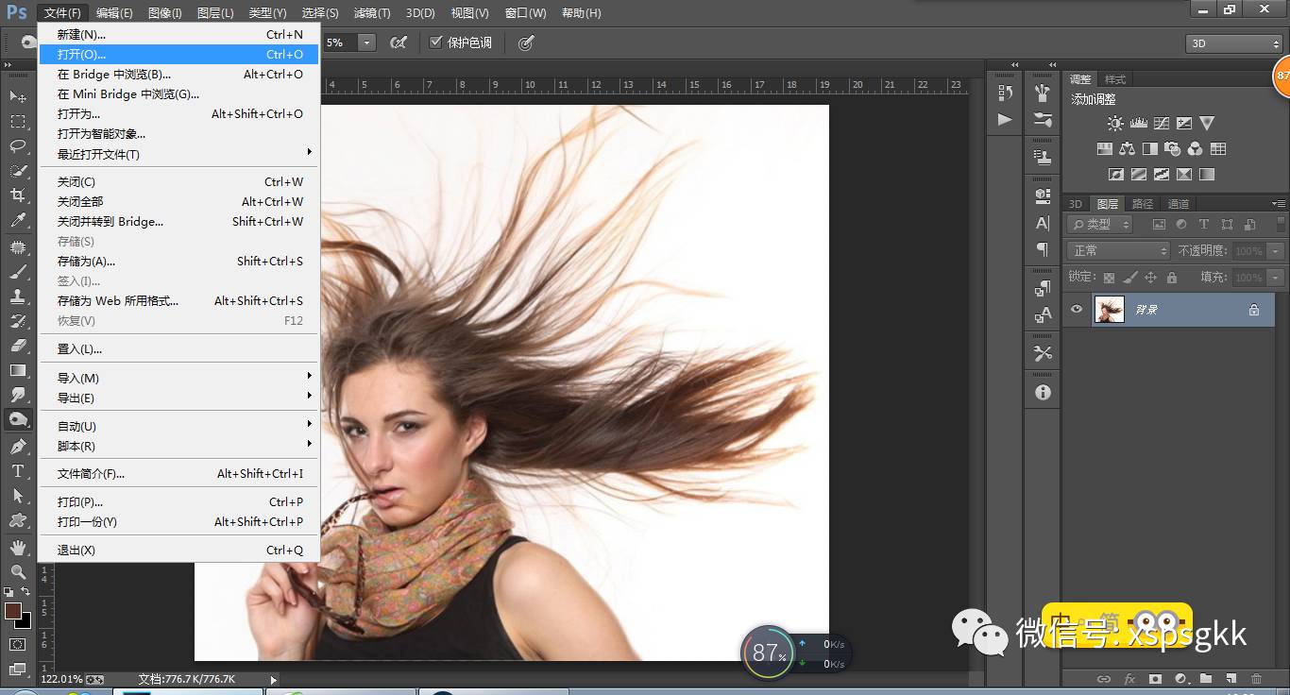Open the layer filter 类型 dropdown
The height and width of the screenshot is (695, 1290).
1100,225
